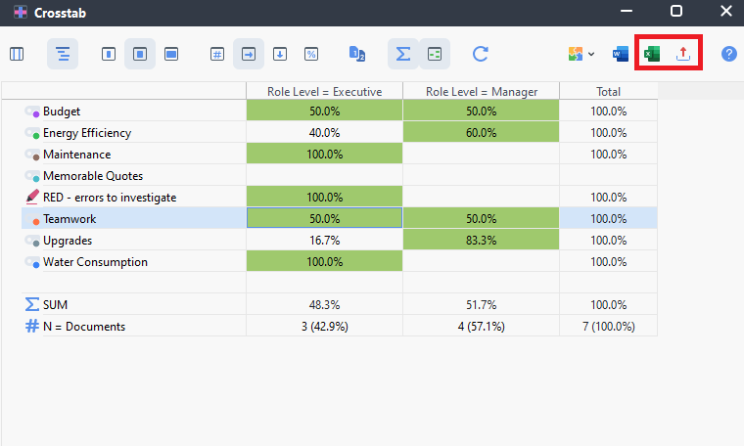Export crosstab to Word
This screenshot has width=744, height=446.
620,54
